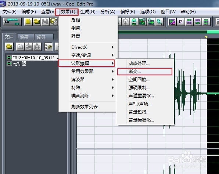
Task: Choose 音量标准化... from the submenu
Action: coord(145,120)
